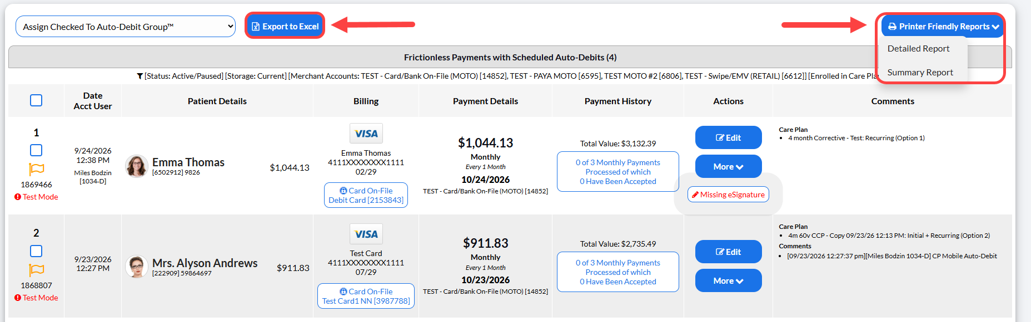Click the Total Value: $2,735.49 text
1031x322 pixels.
click(x=618, y=244)
